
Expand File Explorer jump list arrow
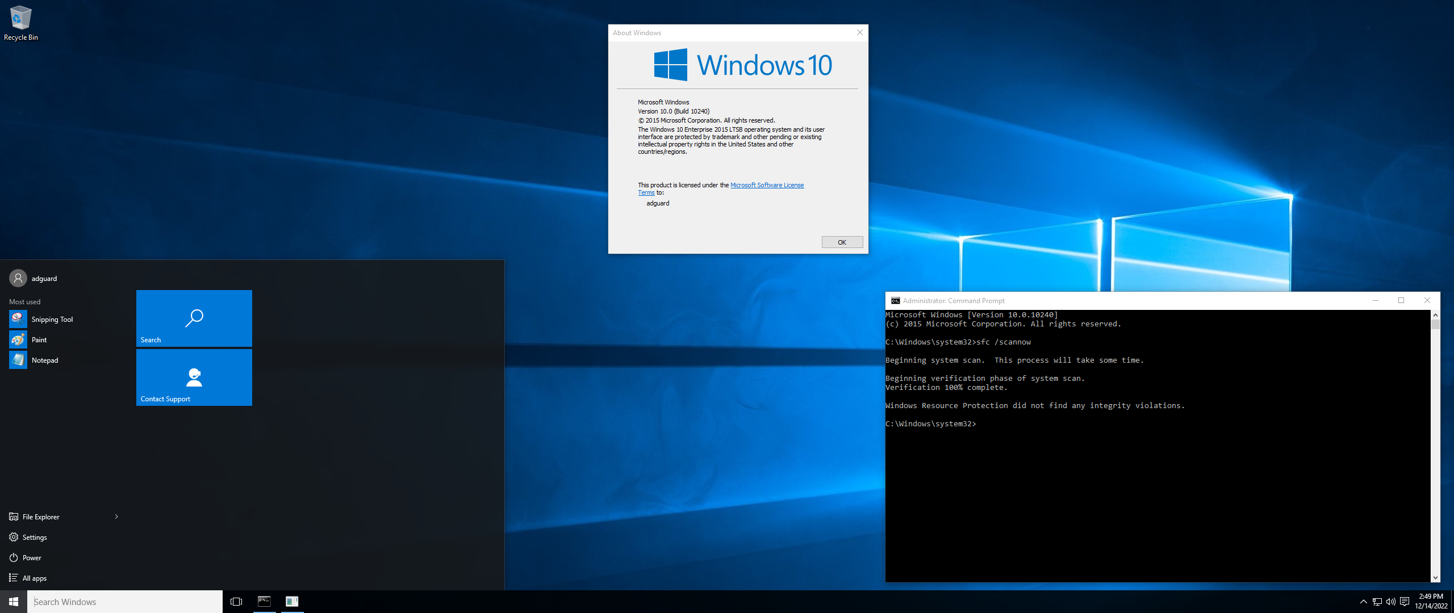(116, 517)
